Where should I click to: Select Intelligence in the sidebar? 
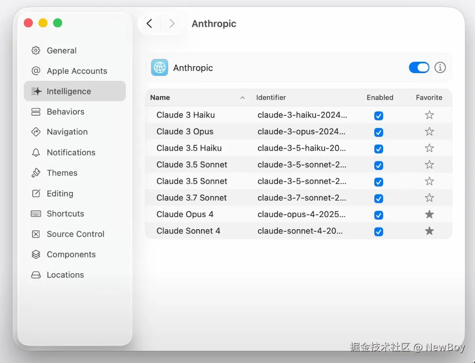tap(75, 91)
